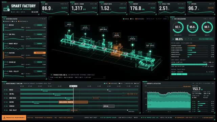Click the NOW 11:24 timeline marker
The height and width of the screenshot is (122, 217).
pos(73,86)
